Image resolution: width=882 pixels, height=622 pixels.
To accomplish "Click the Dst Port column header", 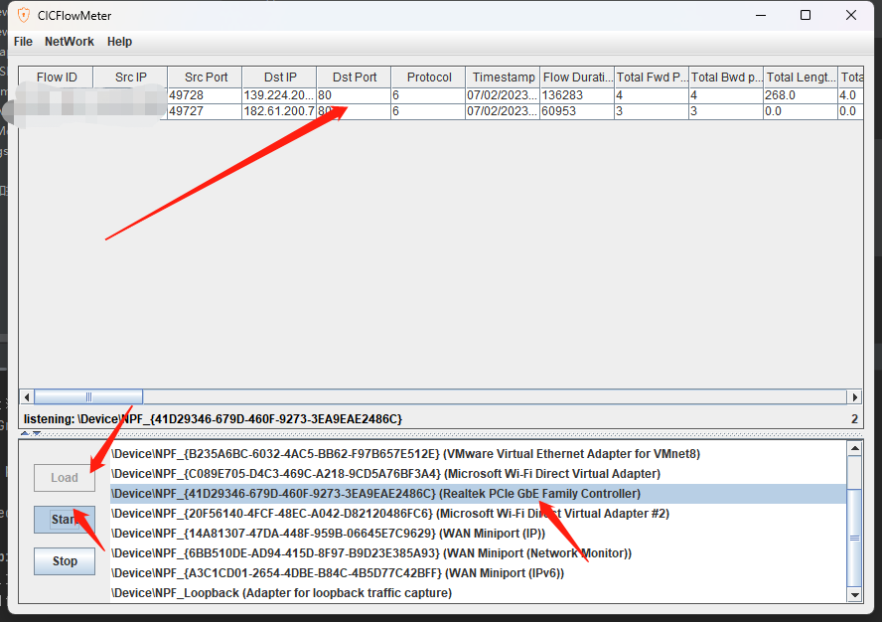I will click(353, 77).
